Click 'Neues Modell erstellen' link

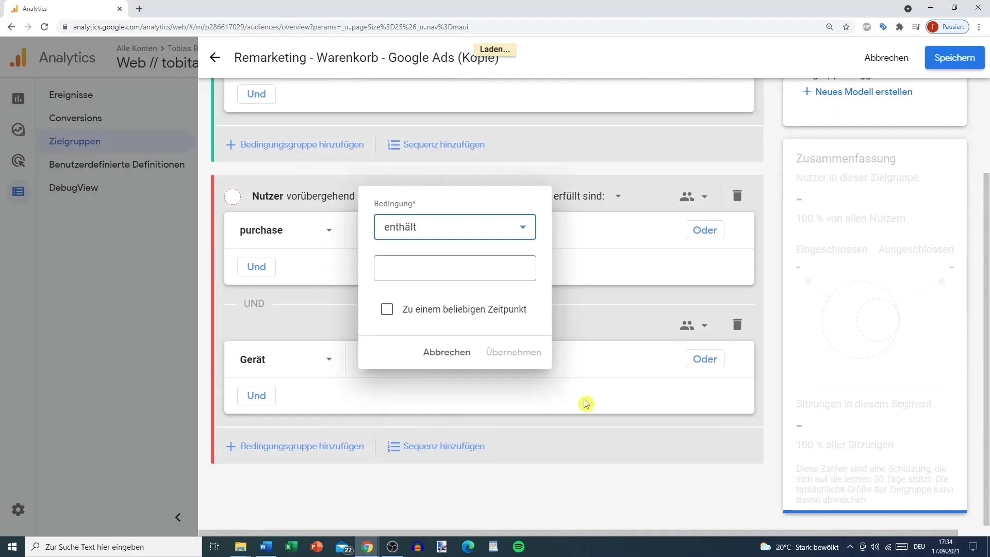coord(857,92)
